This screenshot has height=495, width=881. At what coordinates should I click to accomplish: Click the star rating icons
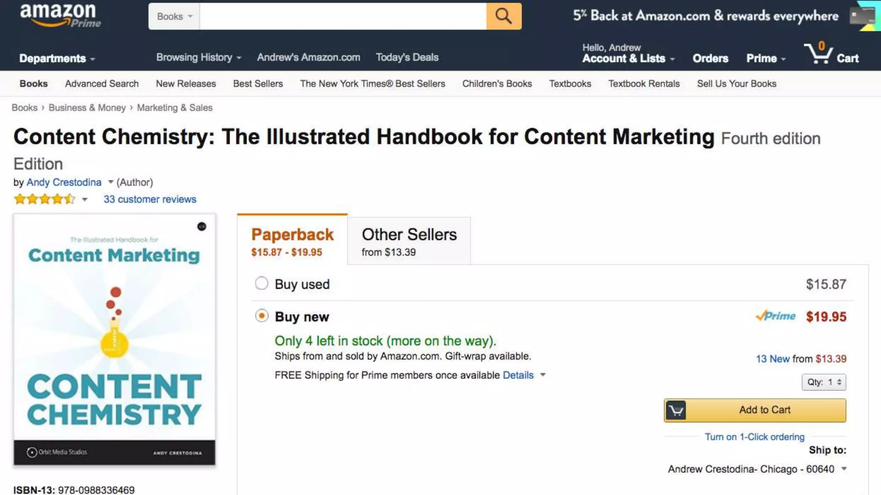45,199
